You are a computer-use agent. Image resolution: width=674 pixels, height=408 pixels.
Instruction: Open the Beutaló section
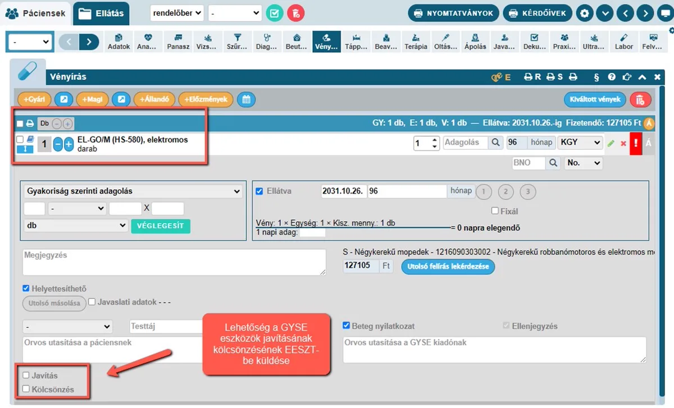click(x=296, y=42)
